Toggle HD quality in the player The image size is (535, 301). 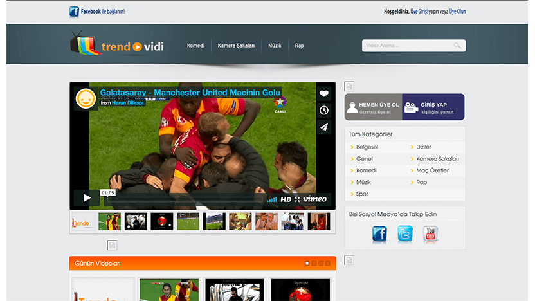[286, 199]
